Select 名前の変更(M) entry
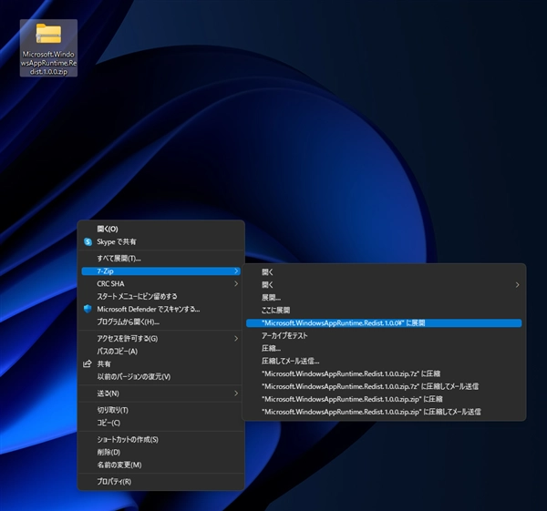 [160, 465]
